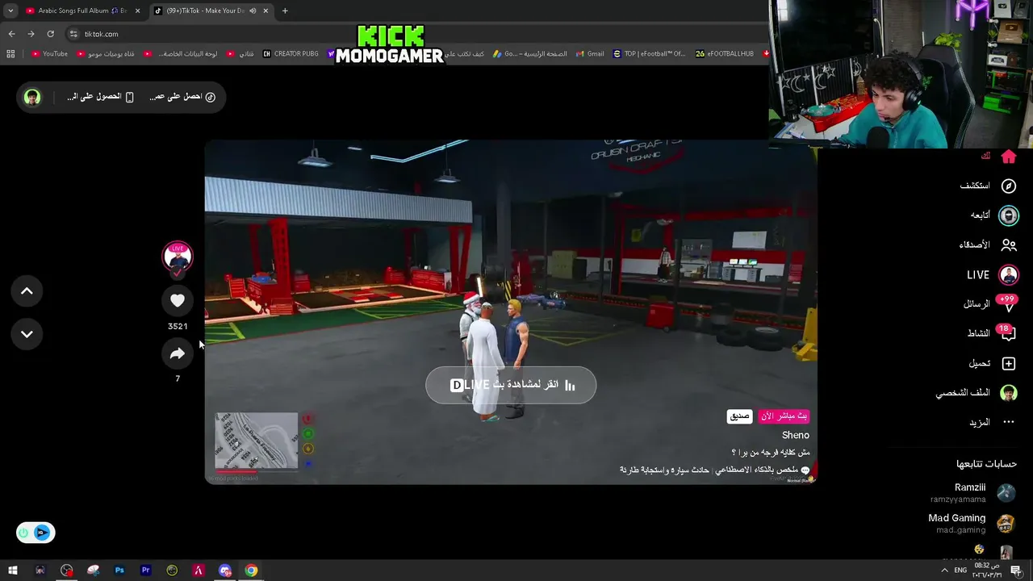Click the minimap thumbnail in video corner
This screenshot has height=581, width=1033.
pyautogui.click(x=257, y=441)
